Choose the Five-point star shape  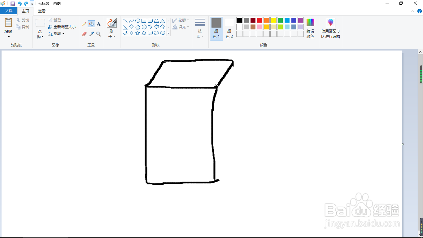(x=138, y=33)
